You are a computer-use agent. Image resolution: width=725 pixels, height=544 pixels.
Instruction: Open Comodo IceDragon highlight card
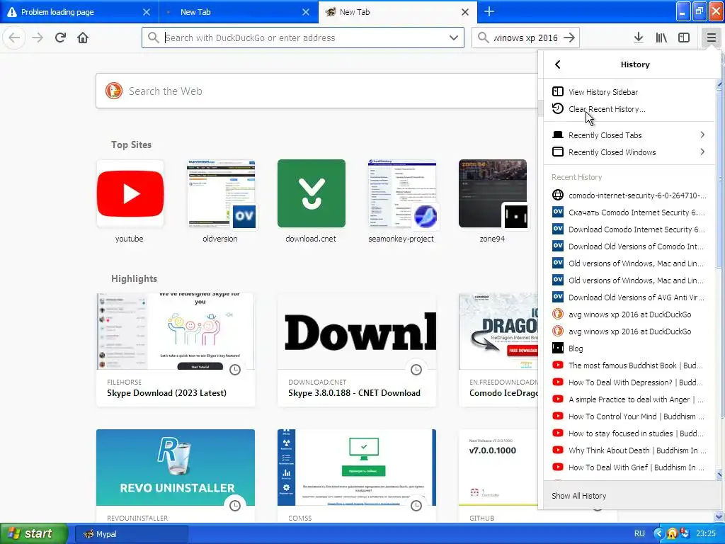coord(498,349)
